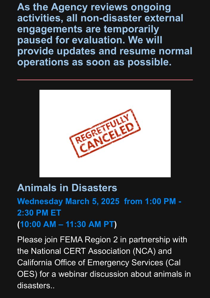Click 'California Office of Emergency Services' text
This screenshot has height=298, width=210.
click(90, 263)
